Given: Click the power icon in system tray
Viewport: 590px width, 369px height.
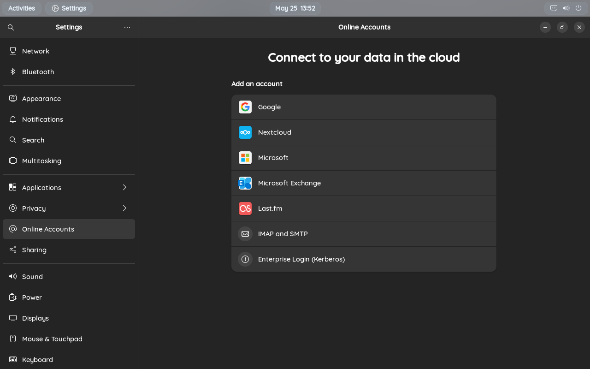Looking at the screenshot, I should (x=578, y=8).
